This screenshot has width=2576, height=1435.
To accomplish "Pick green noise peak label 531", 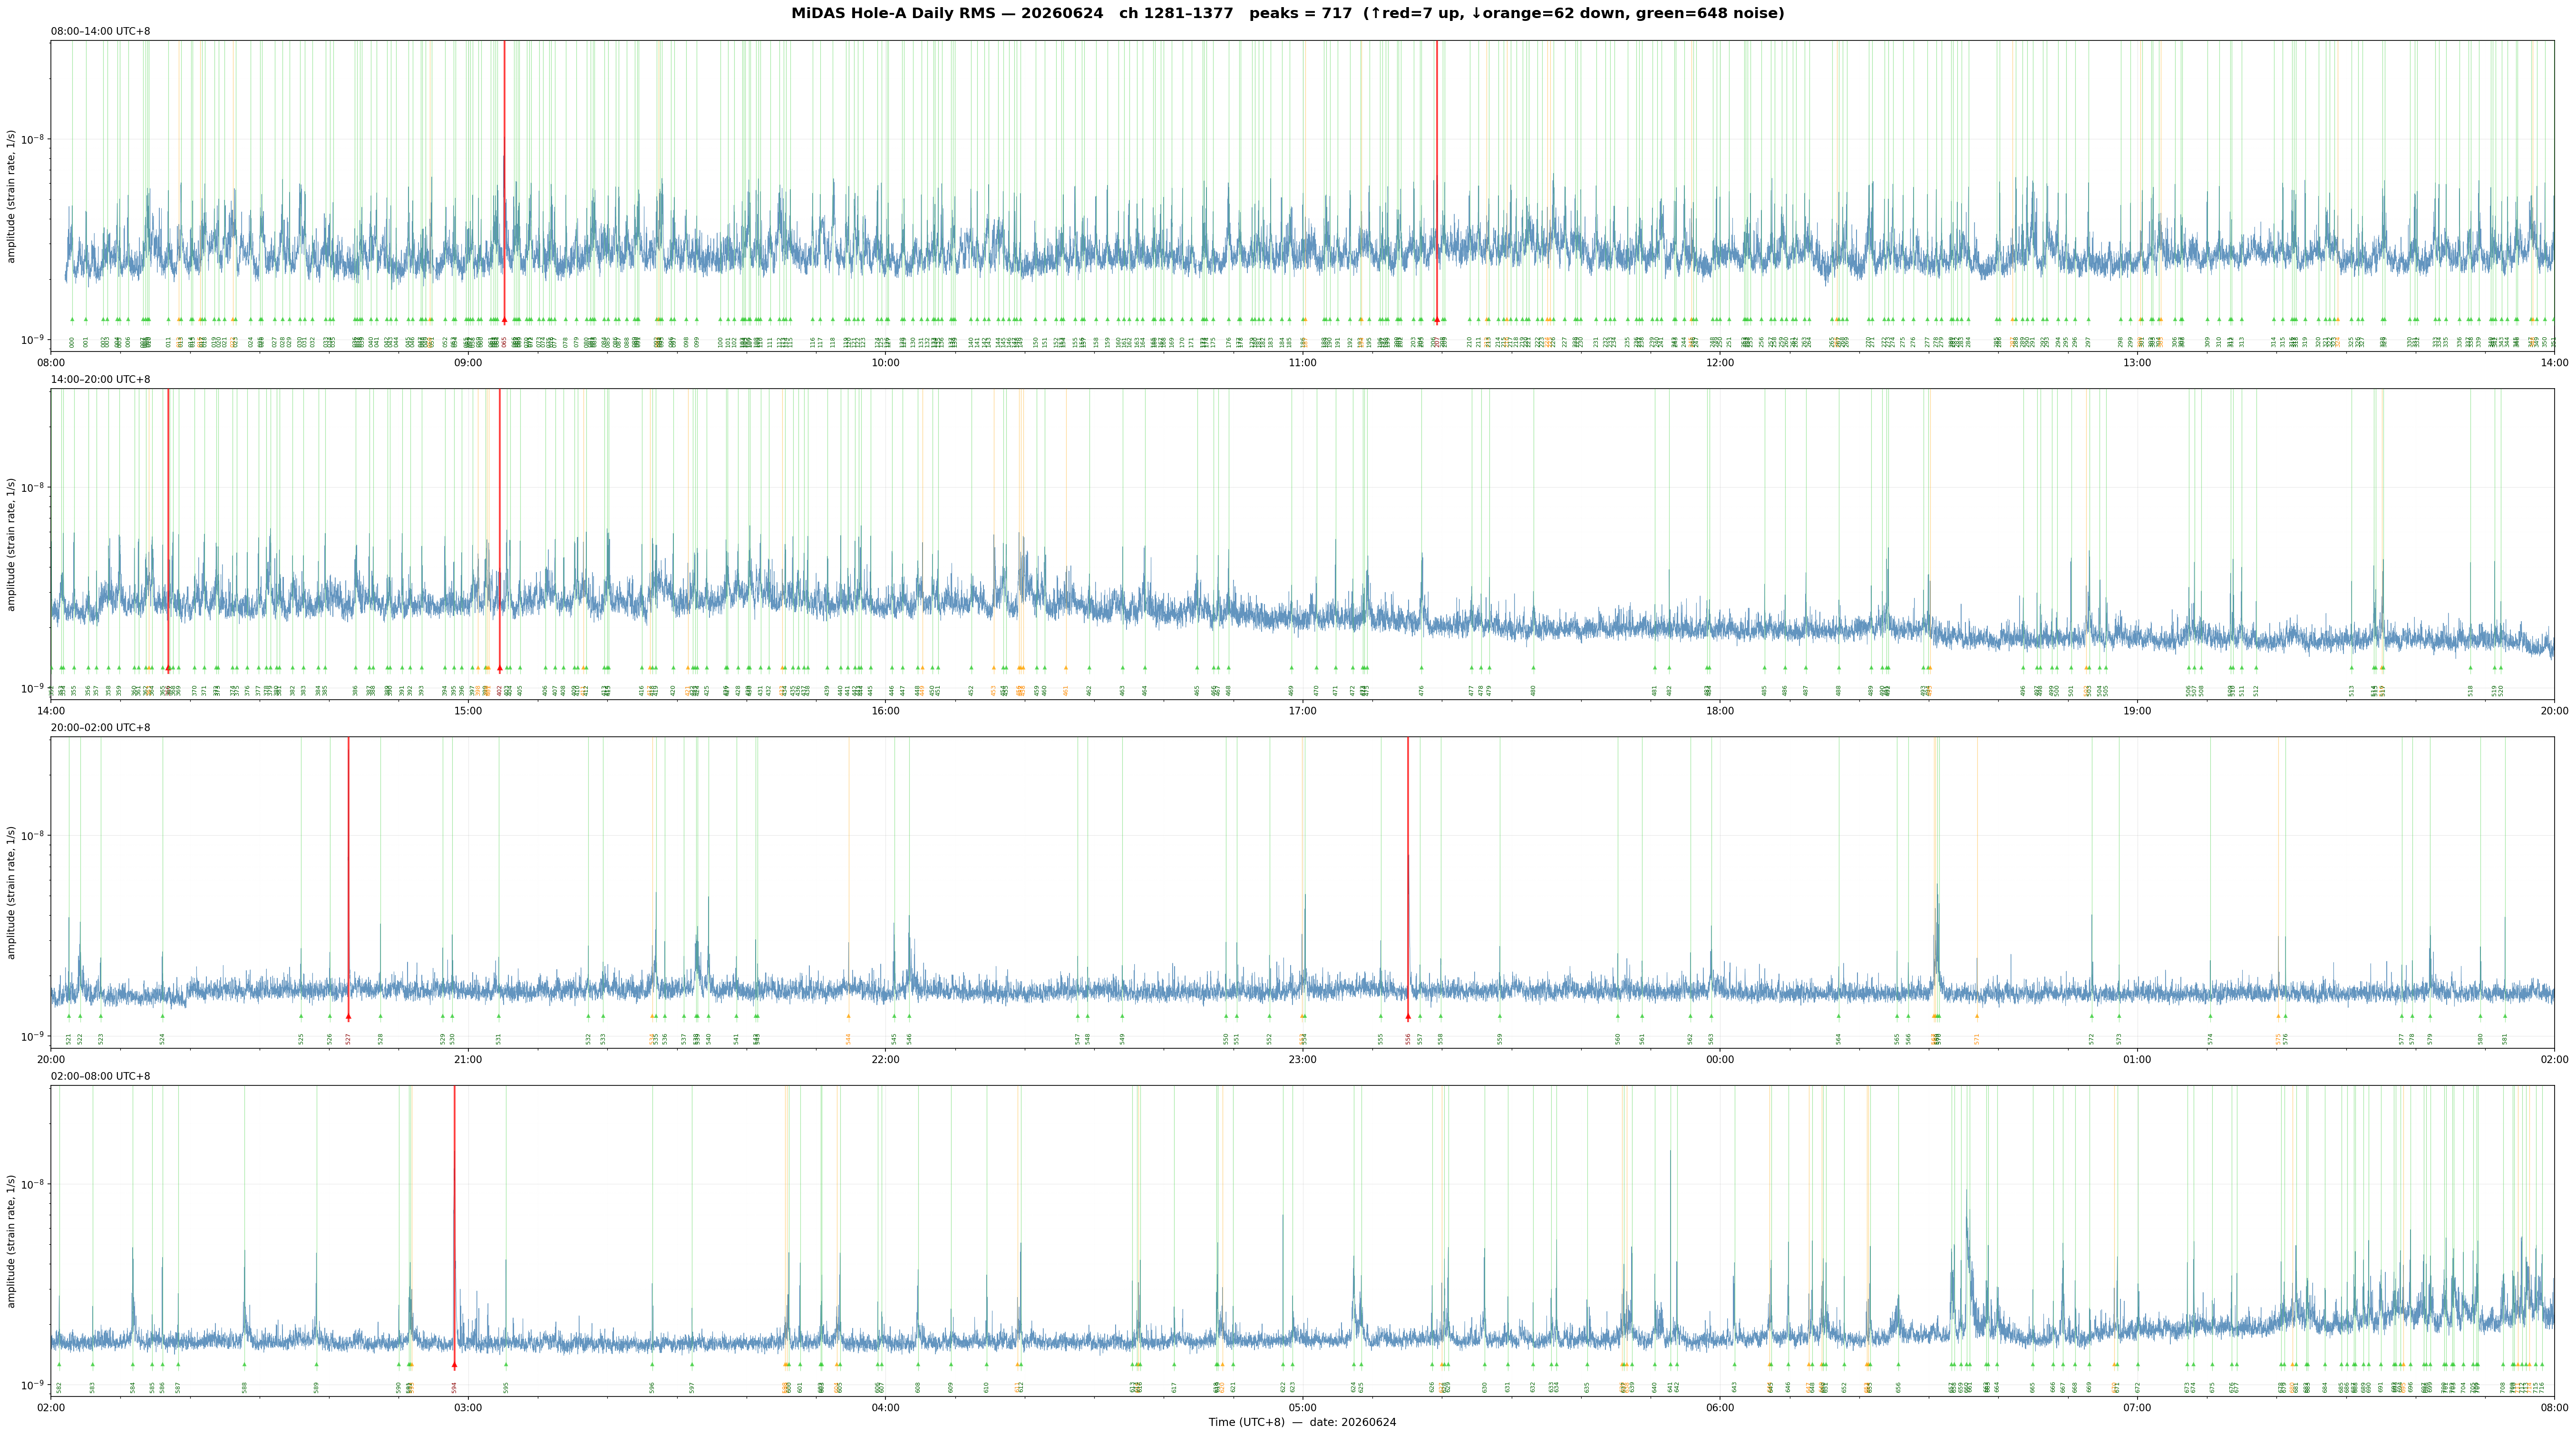I will click(x=499, y=1039).
